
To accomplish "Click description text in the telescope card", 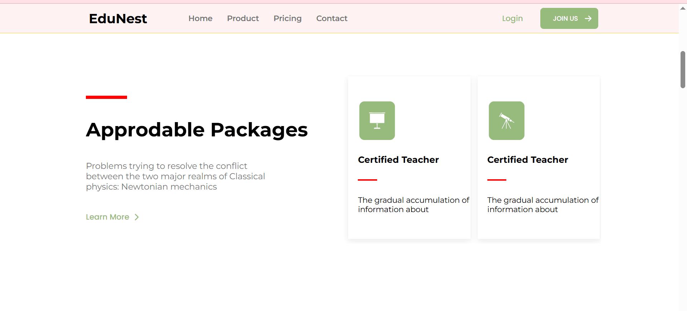I will point(542,205).
